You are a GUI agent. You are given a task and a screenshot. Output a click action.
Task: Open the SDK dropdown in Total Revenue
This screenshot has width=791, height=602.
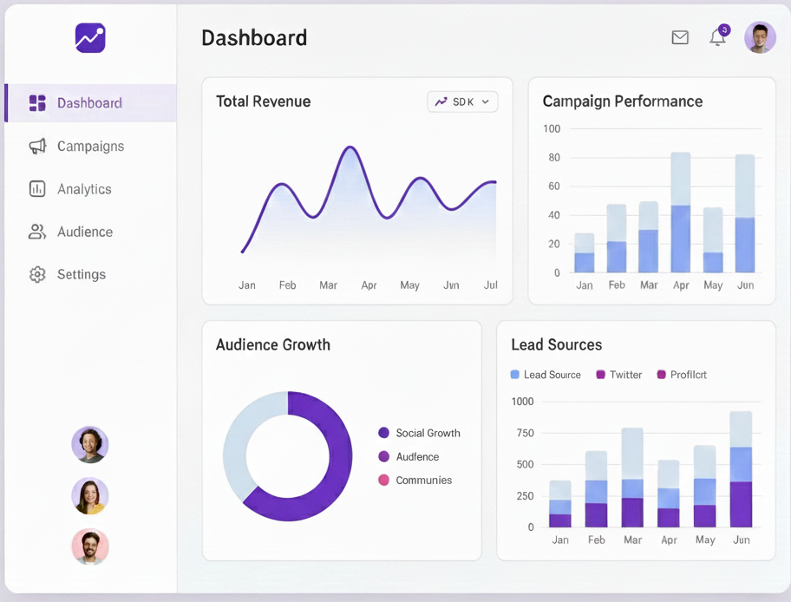pos(462,101)
